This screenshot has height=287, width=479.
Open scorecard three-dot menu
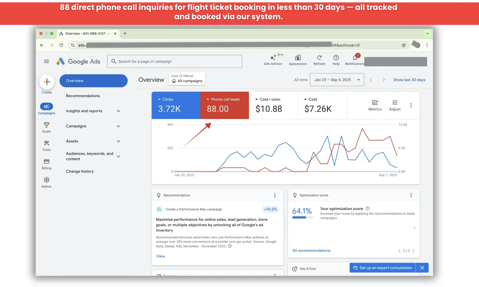click(411, 105)
